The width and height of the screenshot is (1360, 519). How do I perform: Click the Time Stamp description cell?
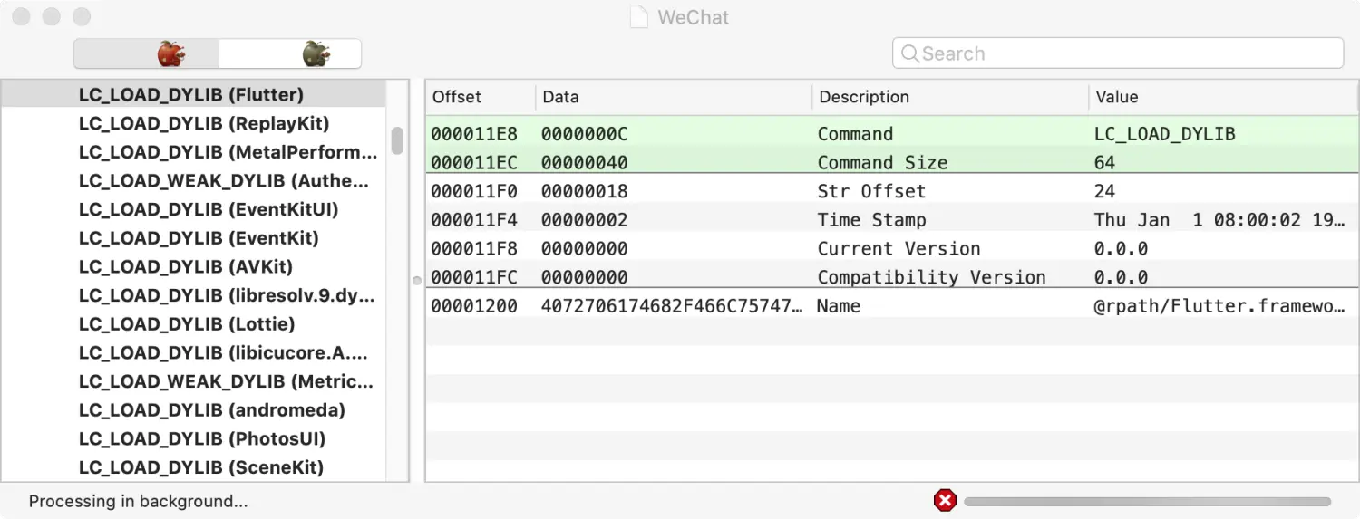pyautogui.click(x=872, y=220)
